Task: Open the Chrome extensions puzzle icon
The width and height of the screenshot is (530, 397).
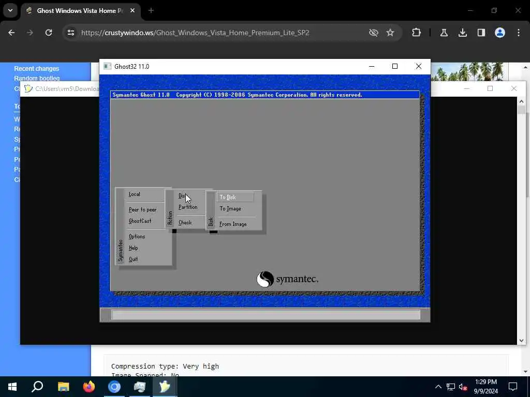Action: [x=417, y=33]
